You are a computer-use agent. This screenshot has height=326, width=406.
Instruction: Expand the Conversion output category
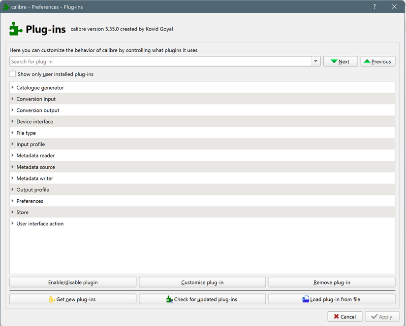[12, 110]
